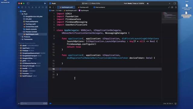Open the related items grid menu
This screenshot has height=109, width=193.
click(x=50, y=7)
